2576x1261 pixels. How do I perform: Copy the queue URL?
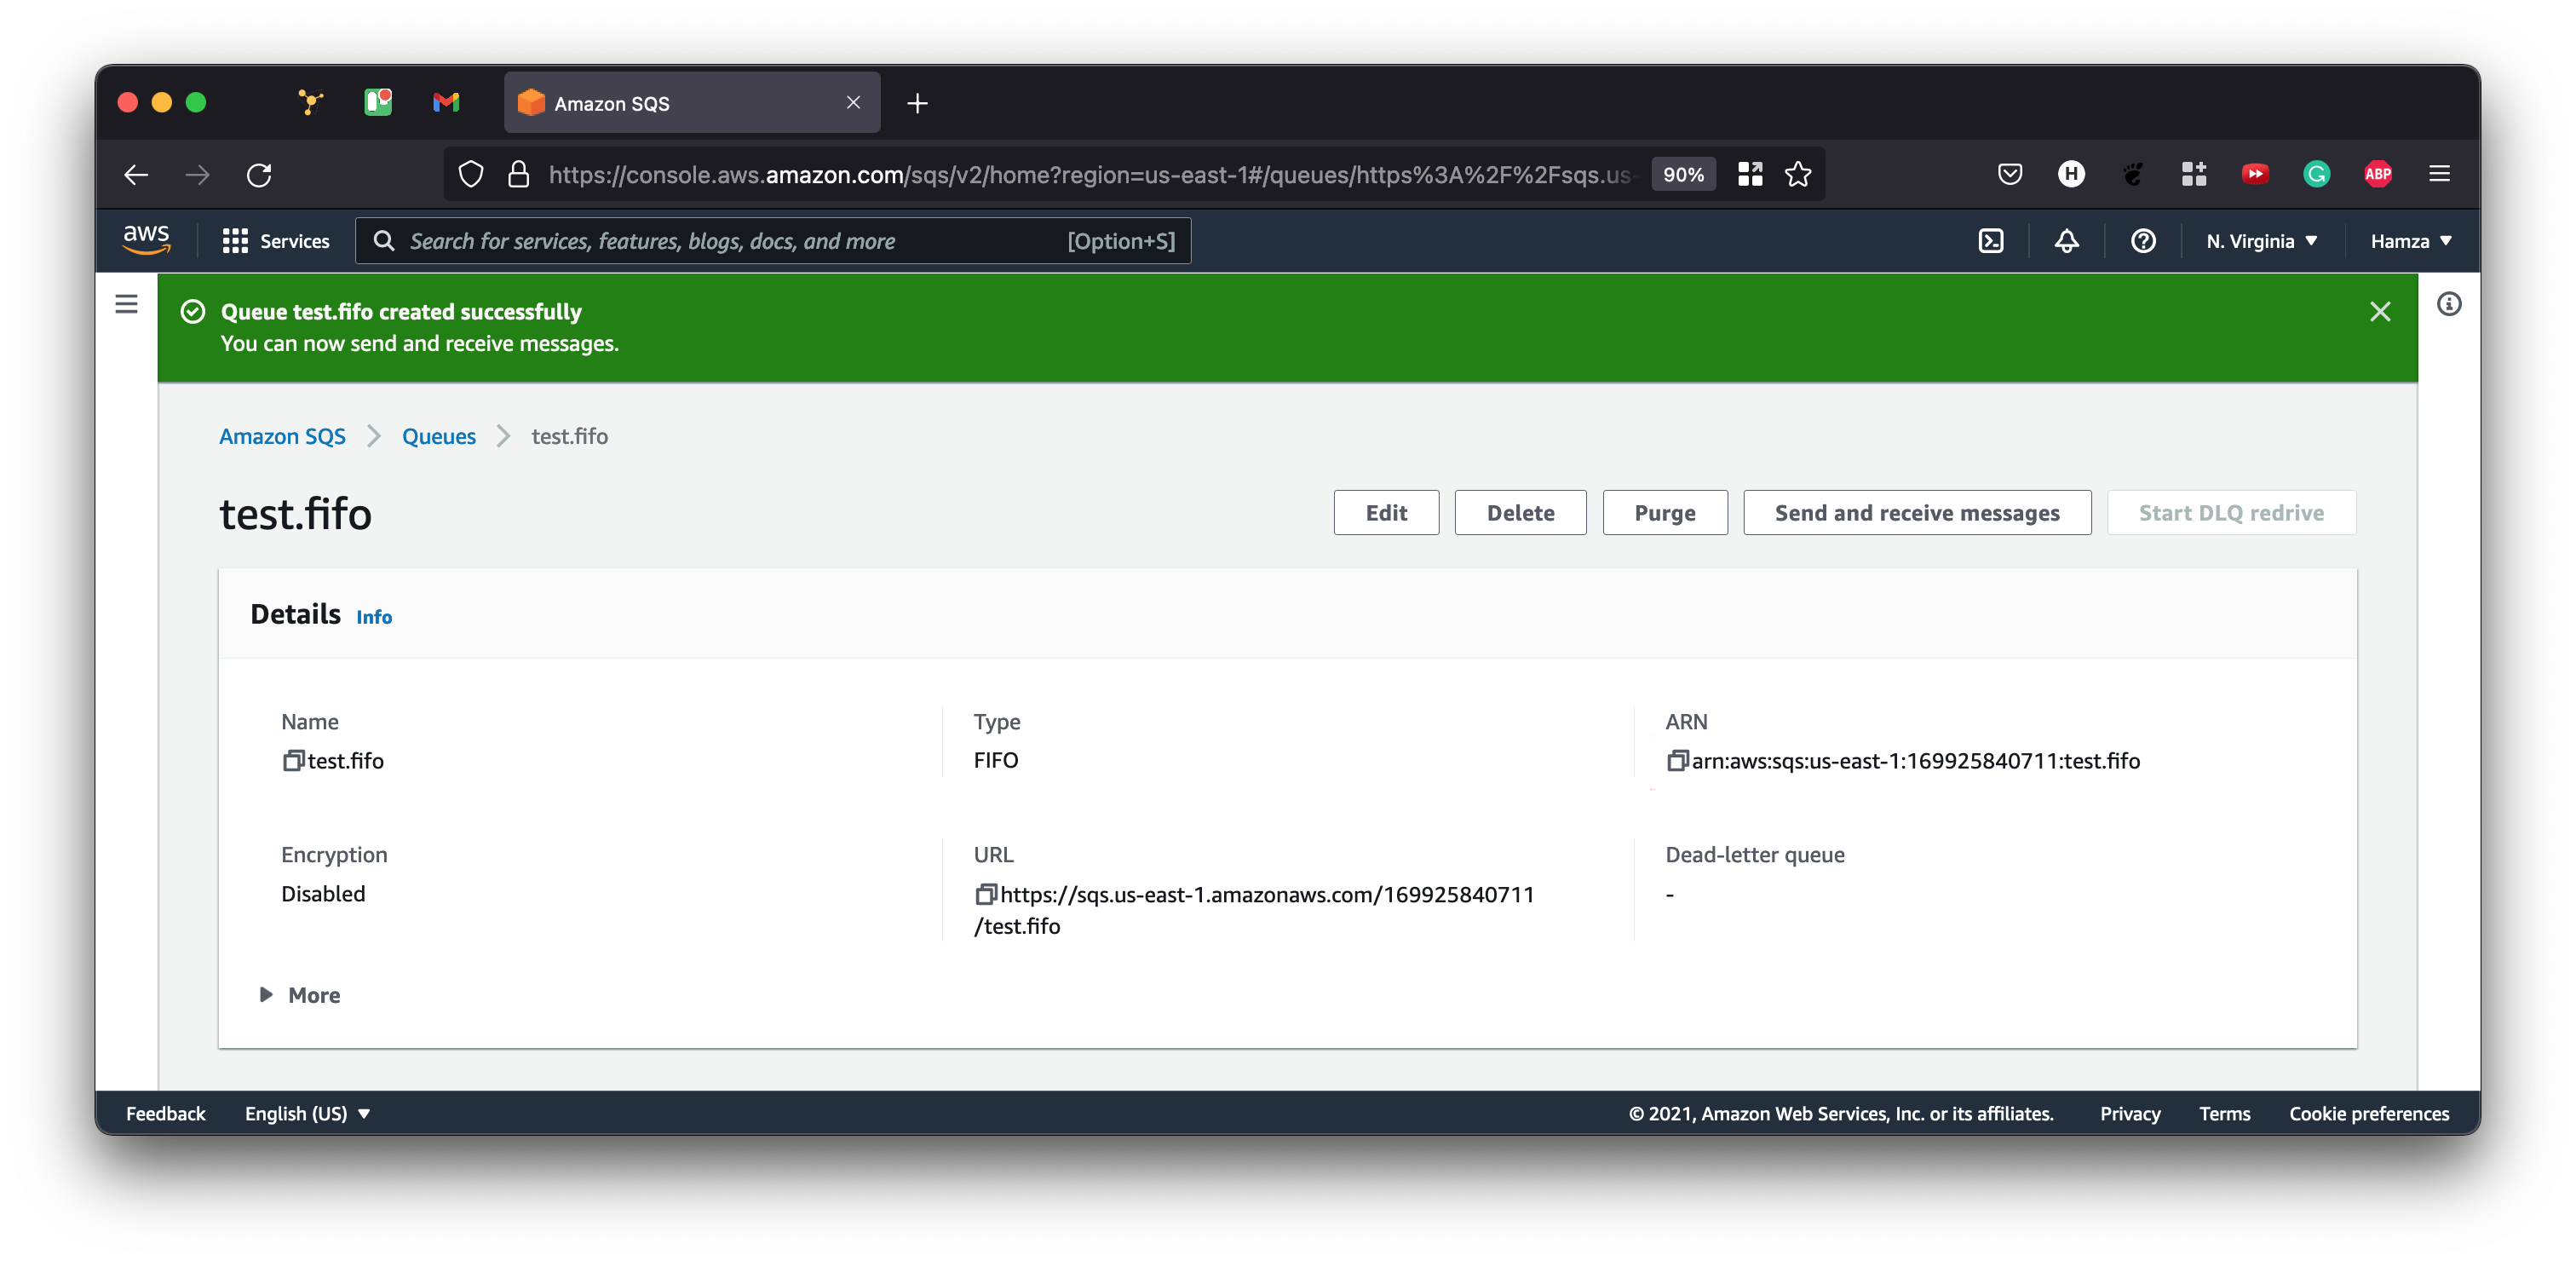click(x=985, y=894)
